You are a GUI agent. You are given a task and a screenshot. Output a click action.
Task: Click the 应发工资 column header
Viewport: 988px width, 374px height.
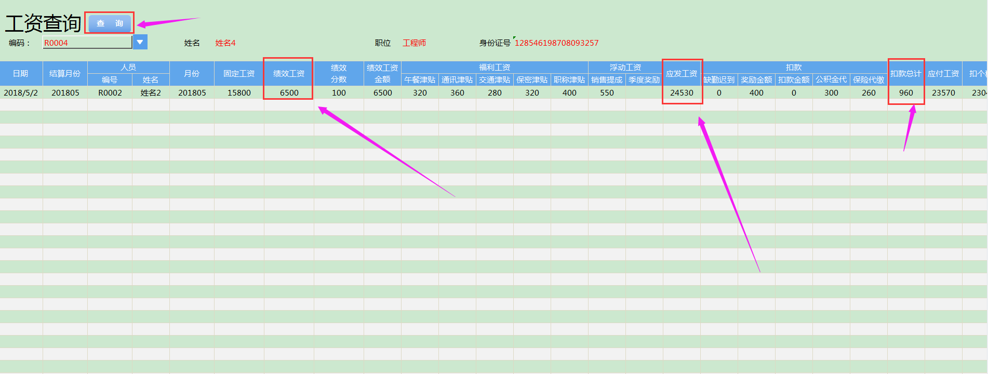682,74
